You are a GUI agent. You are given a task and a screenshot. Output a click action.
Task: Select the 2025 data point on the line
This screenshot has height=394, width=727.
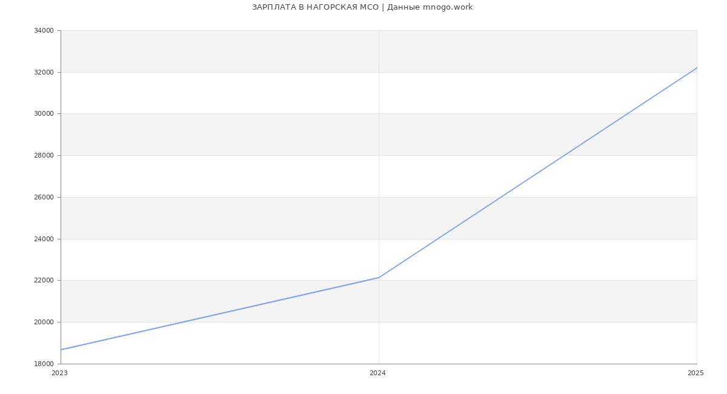pos(696,68)
